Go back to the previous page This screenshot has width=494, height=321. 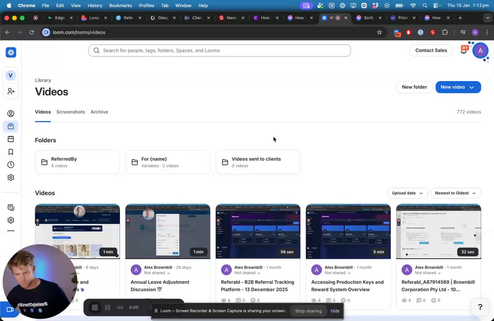(7, 32)
